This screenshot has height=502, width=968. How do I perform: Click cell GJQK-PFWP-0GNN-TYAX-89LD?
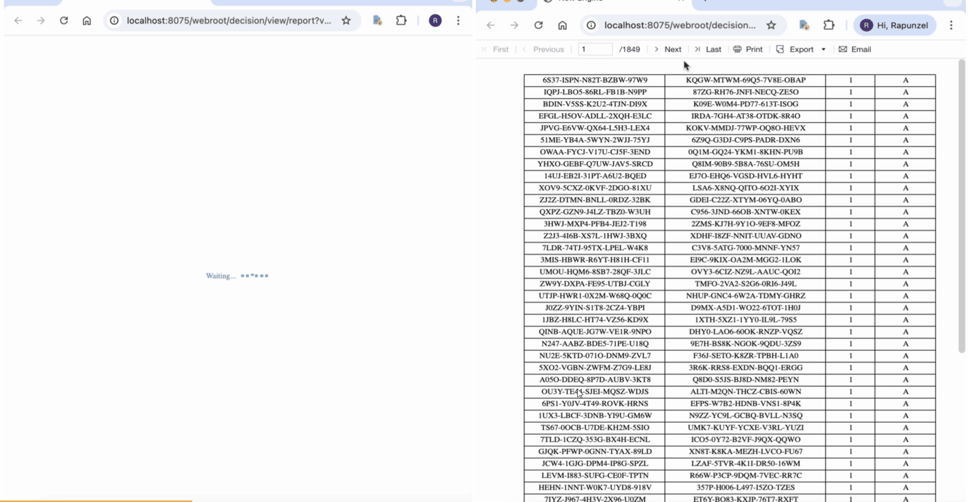pyautogui.click(x=594, y=451)
